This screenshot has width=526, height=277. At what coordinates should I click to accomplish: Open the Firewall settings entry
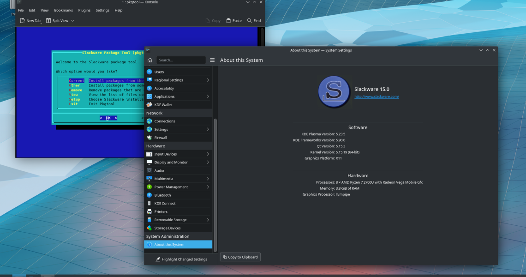click(x=161, y=138)
